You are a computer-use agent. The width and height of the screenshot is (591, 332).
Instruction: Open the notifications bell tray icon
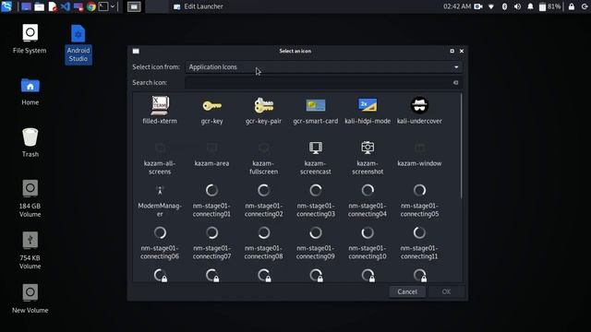click(x=530, y=6)
